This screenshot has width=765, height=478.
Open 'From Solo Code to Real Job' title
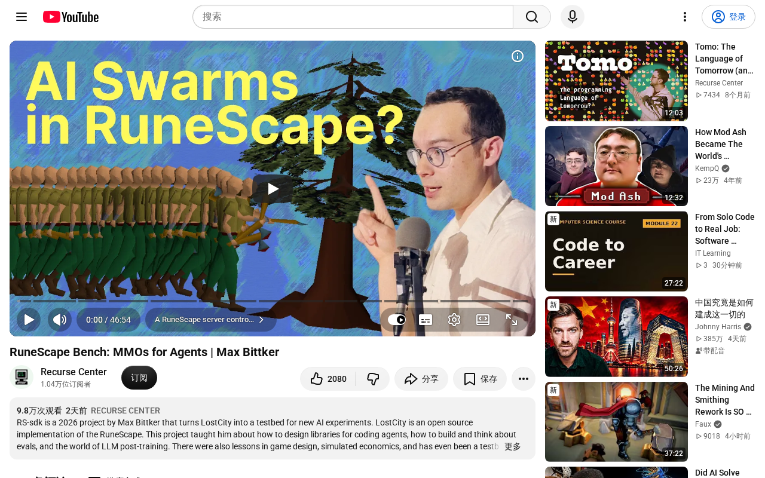click(x=725, y=229)
